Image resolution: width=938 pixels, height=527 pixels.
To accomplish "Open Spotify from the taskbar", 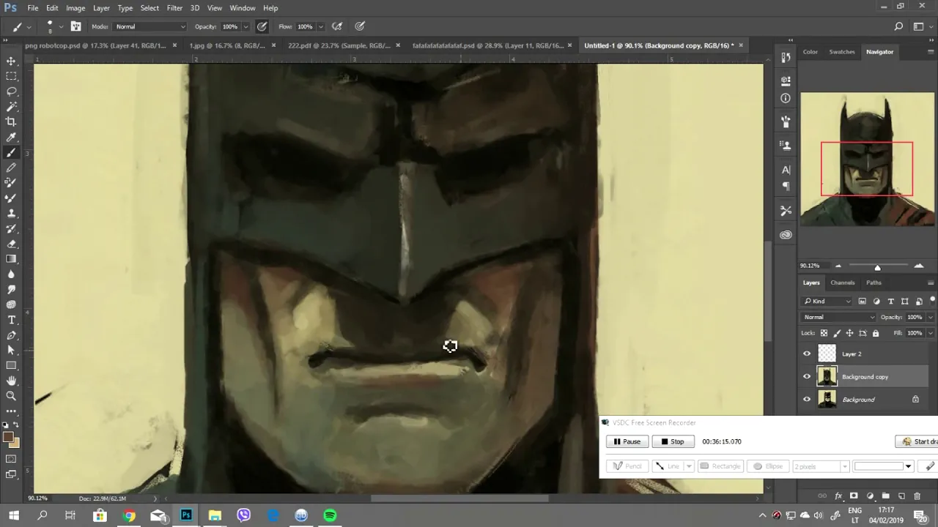I will point(330,515).
